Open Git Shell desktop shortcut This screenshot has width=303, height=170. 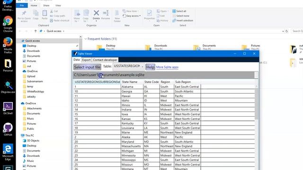[x=8, y=108]
